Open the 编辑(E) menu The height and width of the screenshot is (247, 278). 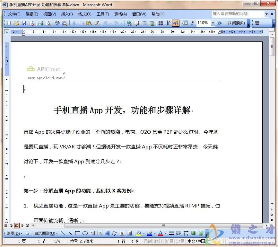coord(32,14)
